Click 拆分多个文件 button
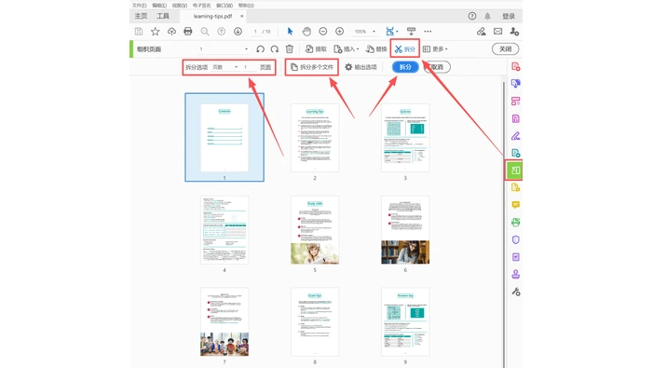The height and width of the screenshot is (368, 652). tap(312, 67)
